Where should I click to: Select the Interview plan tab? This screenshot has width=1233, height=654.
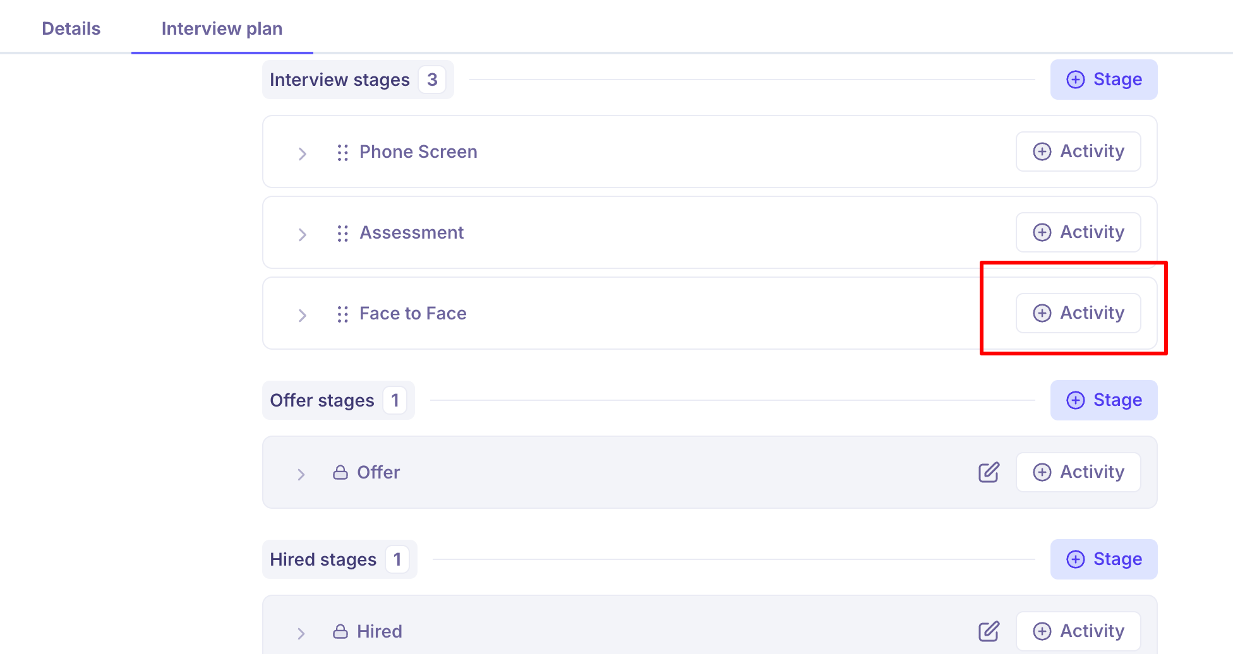222,28
